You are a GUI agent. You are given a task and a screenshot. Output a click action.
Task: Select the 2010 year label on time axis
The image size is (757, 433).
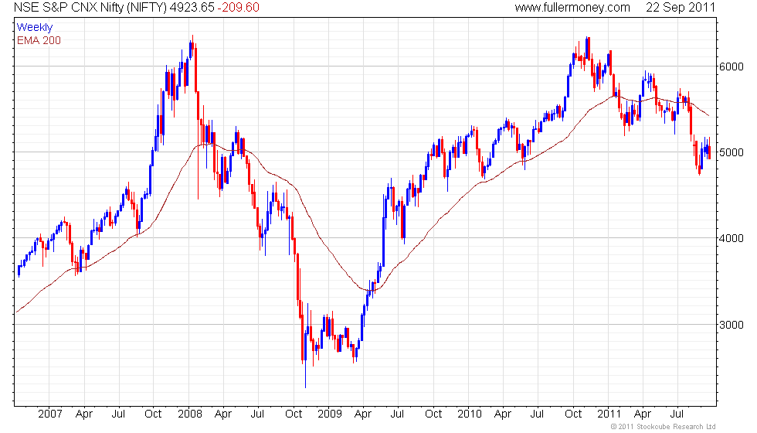tap(470, 414)
